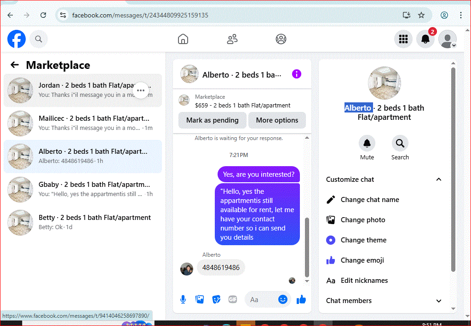
Task: Click the Facebook logo
Action: tap(17, 39)
